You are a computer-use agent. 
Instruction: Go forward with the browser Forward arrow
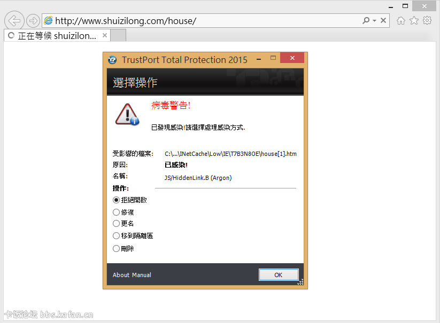click(33, 20)
